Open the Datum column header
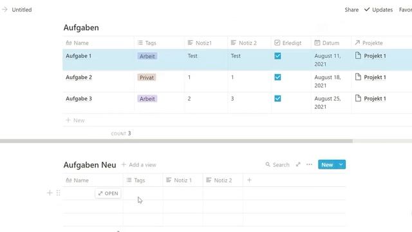The image size is (412, 232). point(332,43)
